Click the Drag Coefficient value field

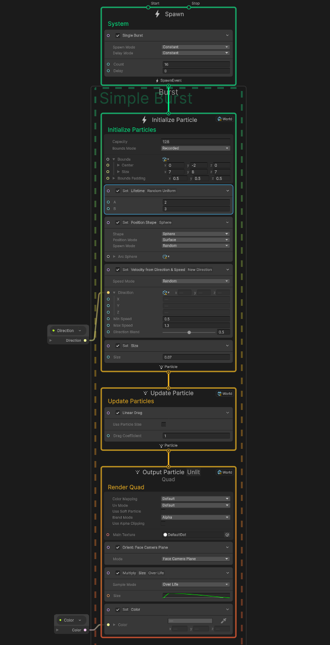pos(196,436)
